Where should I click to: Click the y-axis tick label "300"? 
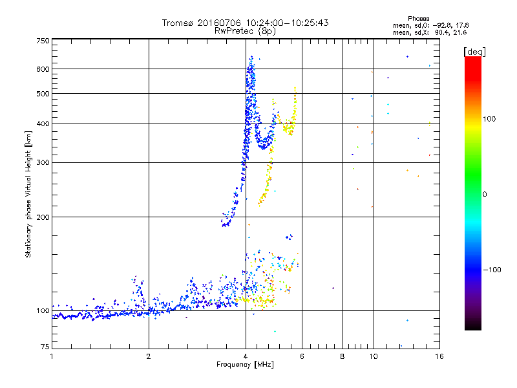coord(43,163)
